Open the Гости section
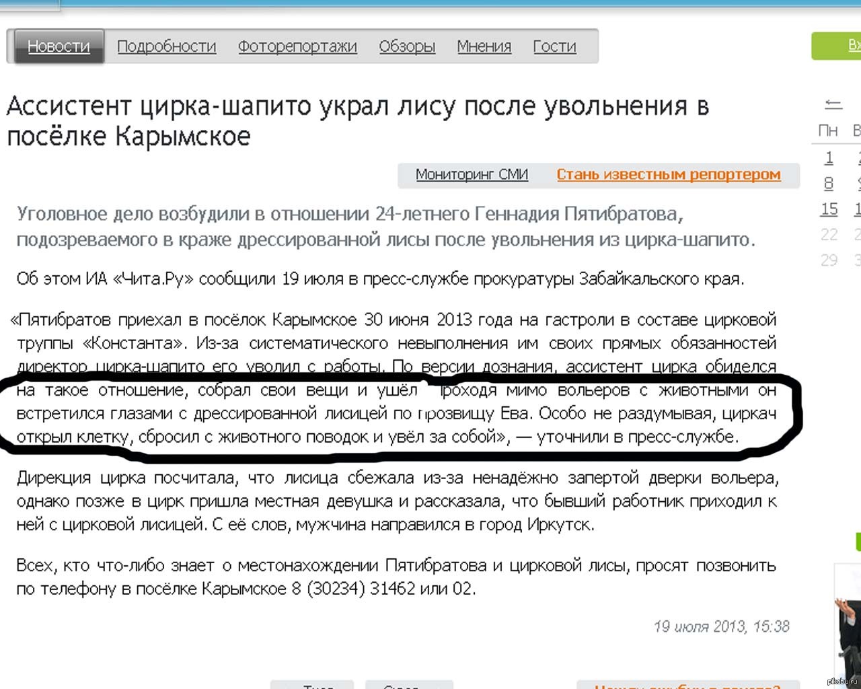 554,46
